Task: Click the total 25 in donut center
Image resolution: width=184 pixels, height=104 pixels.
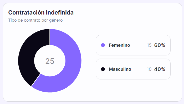Action: point(50,61)
